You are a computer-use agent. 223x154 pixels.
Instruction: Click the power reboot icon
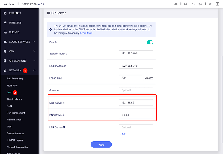click(x=193, y=4)
